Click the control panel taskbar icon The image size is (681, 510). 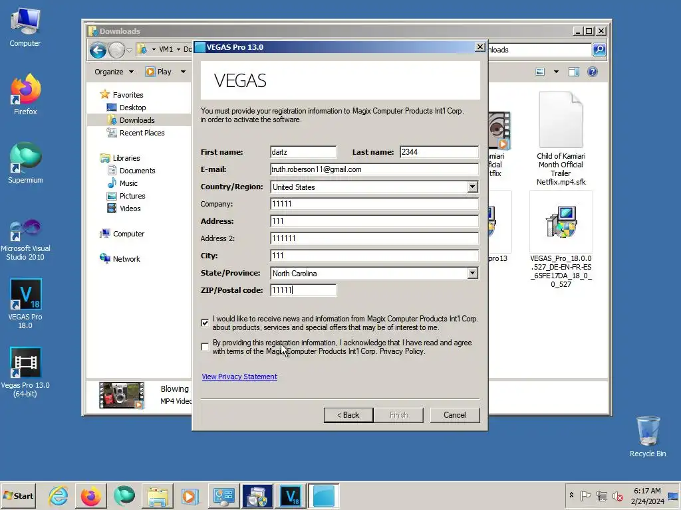click(x=224, y=496)
